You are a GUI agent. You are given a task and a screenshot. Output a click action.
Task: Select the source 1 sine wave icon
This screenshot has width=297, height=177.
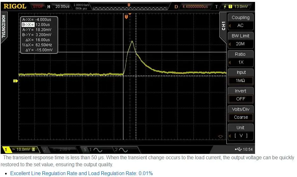click(x=98, y=150)
